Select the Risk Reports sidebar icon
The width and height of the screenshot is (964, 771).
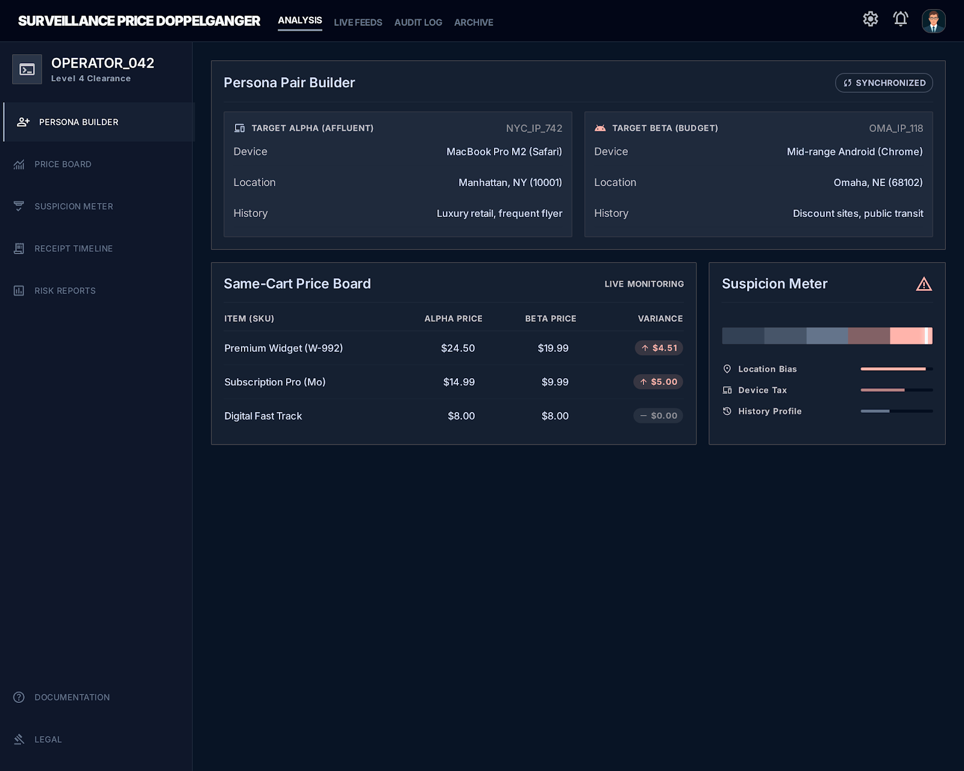tap(19, 290)
